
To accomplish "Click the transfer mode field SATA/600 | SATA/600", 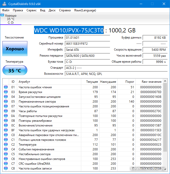I will click(87, 56).
